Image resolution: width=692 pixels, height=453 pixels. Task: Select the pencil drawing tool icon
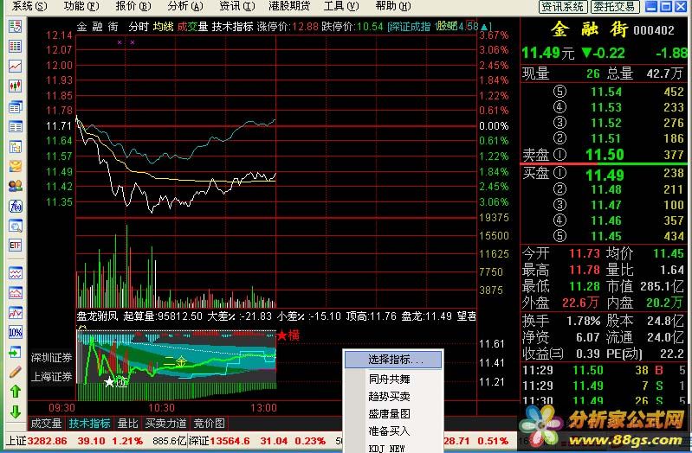pyautogui.click(x=15, y=372)
